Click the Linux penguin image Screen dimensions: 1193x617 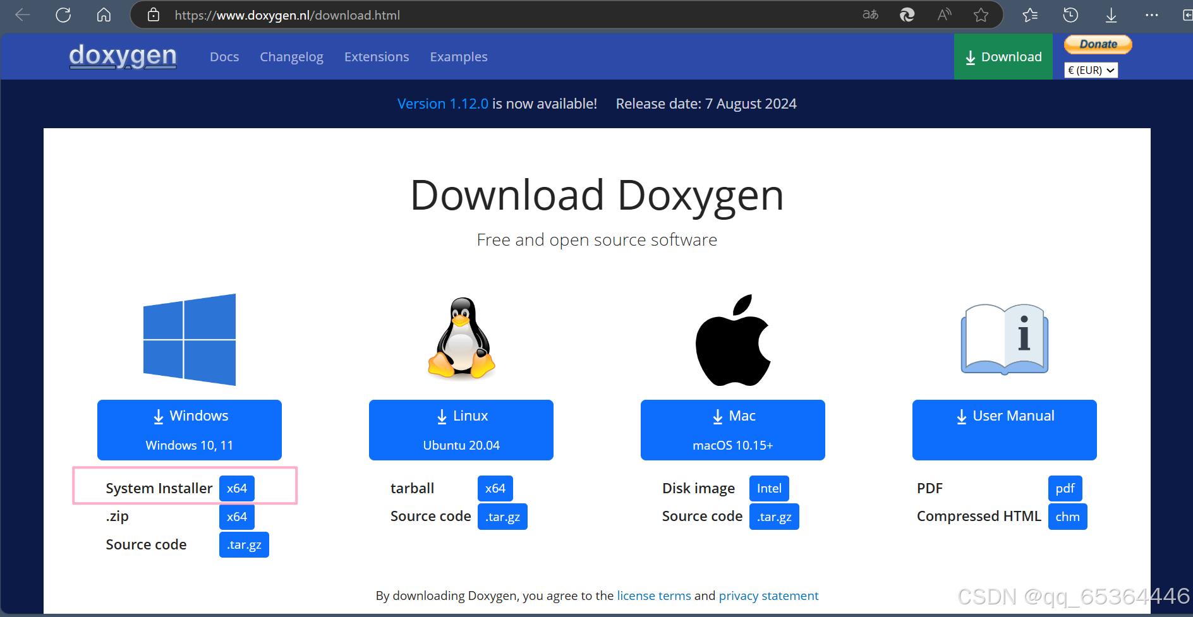point(461,338)
